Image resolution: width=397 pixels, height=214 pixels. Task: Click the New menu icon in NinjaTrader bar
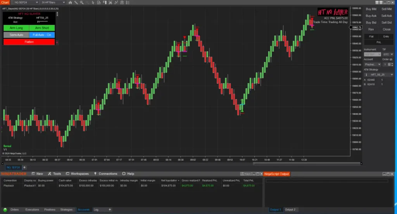33,174
